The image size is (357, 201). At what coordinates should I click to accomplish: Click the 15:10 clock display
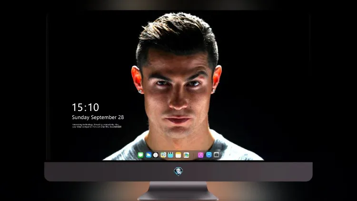click(x=85, y=107)
